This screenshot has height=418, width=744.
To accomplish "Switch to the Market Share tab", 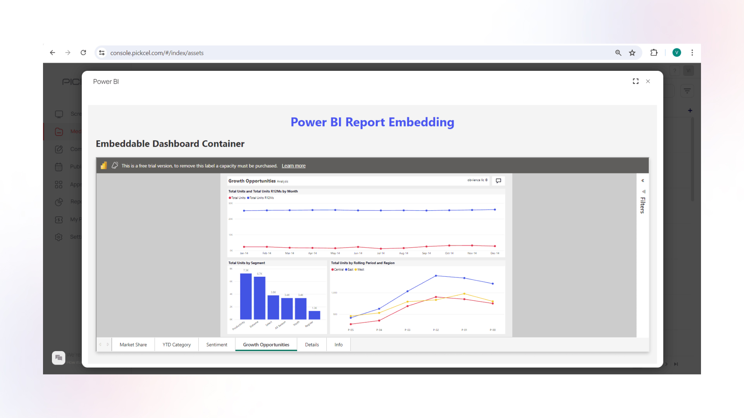I will 133,344.
